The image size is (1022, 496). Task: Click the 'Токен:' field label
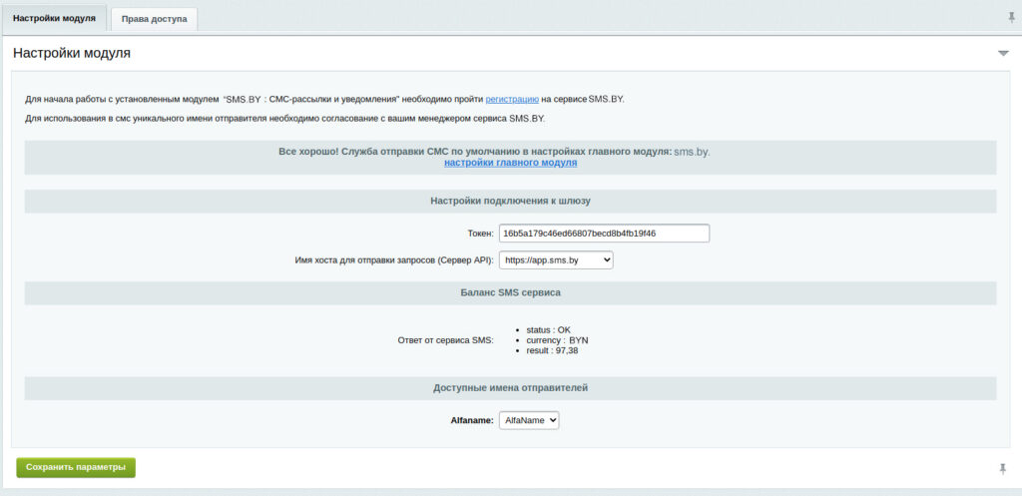(480, 234)
